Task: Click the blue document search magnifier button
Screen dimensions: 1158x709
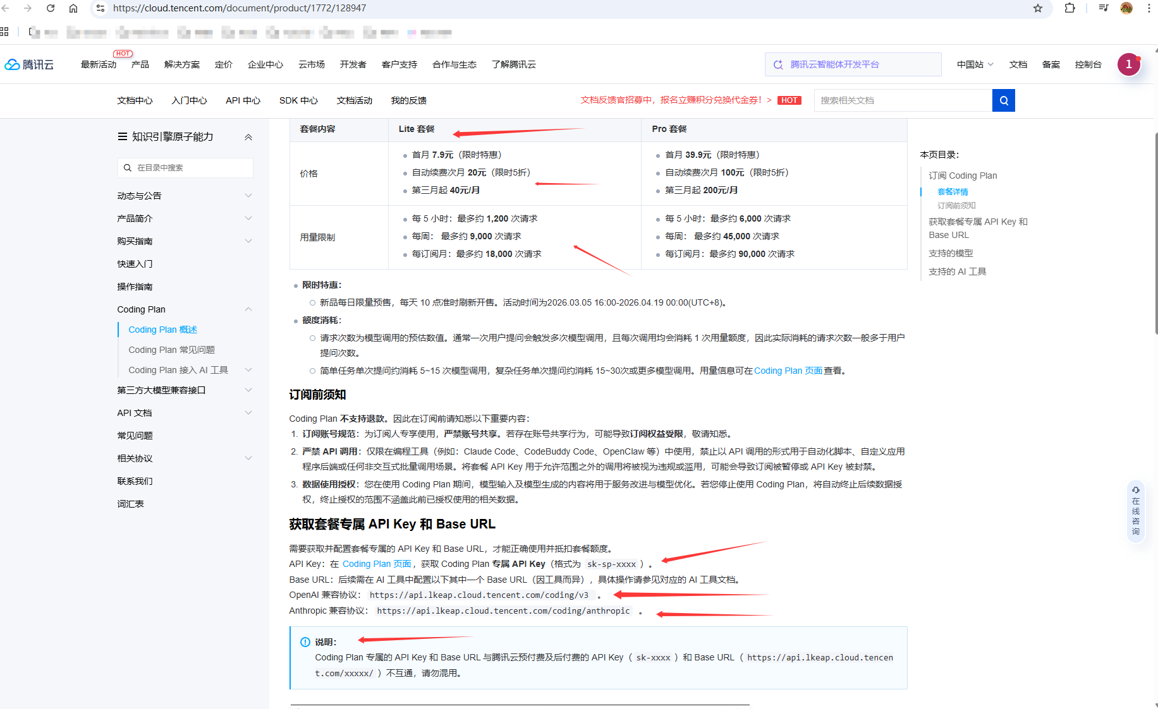Action: pyautogui.click(x=1003, y=100)
